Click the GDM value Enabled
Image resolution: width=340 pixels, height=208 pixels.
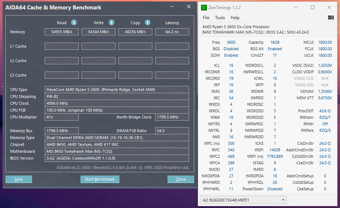231,55
